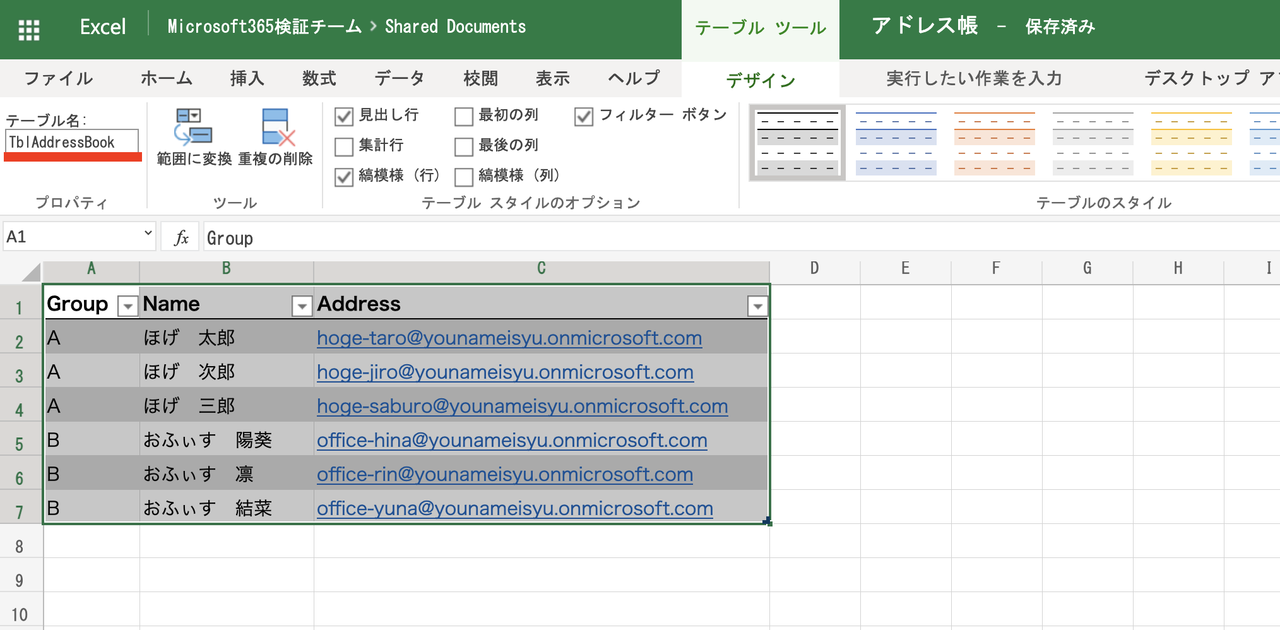Image resolution: width=1280 pixels, height=630 pixels.
Task: Click the Excel logo icon
Action: tap(102, 27)
